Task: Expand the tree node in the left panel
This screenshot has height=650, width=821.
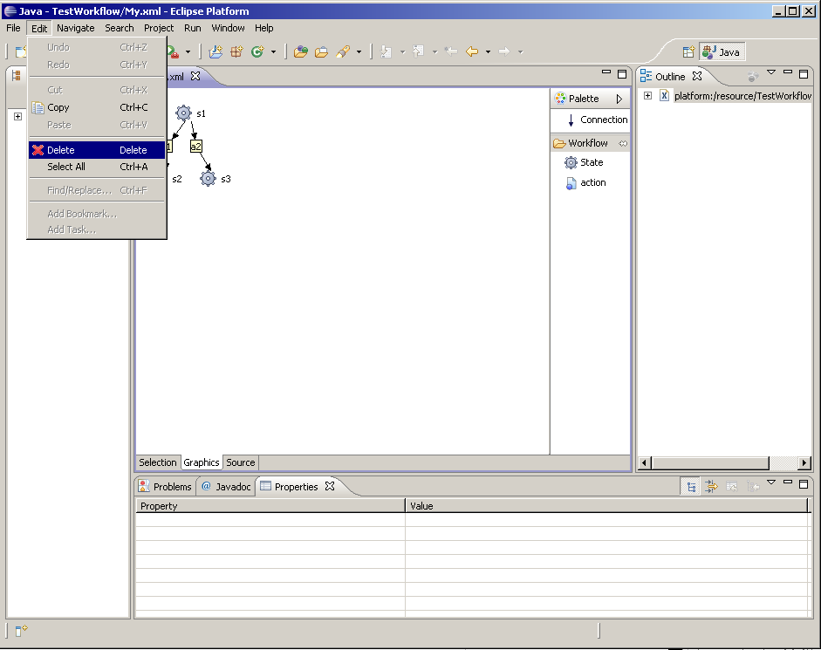Action: tap(17, 117)
